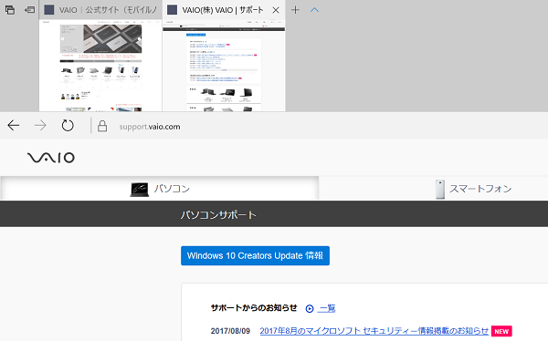Viewport: 548px width, 341px height.
Task: Click the play arrow icon beside 一覧
Action: click(x=310, y=308)
